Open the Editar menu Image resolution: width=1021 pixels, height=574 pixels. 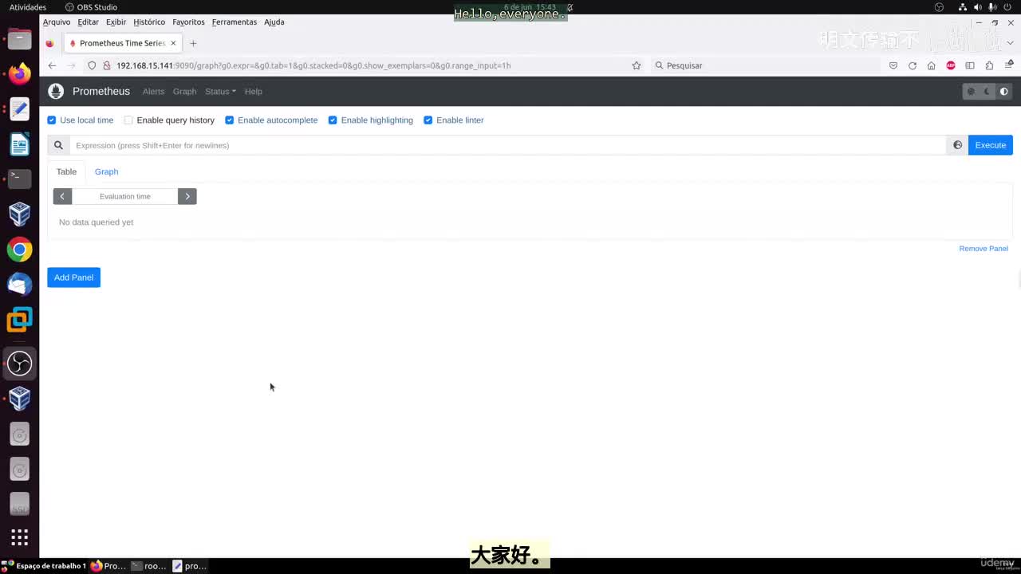point(89,22)
